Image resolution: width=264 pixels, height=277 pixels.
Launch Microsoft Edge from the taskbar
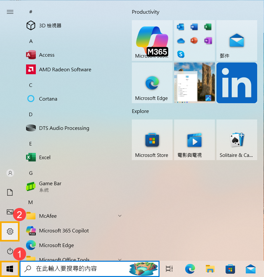click(x=190, y=269)
